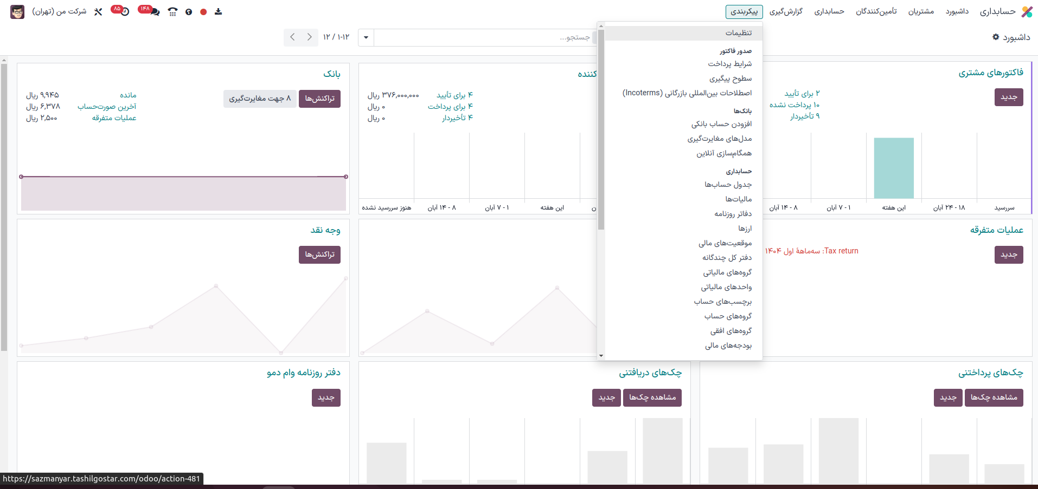Select جدول حساب‌ها from configuration menu
Viewport: 1038px width, 489px height.
tap(728, 185)
